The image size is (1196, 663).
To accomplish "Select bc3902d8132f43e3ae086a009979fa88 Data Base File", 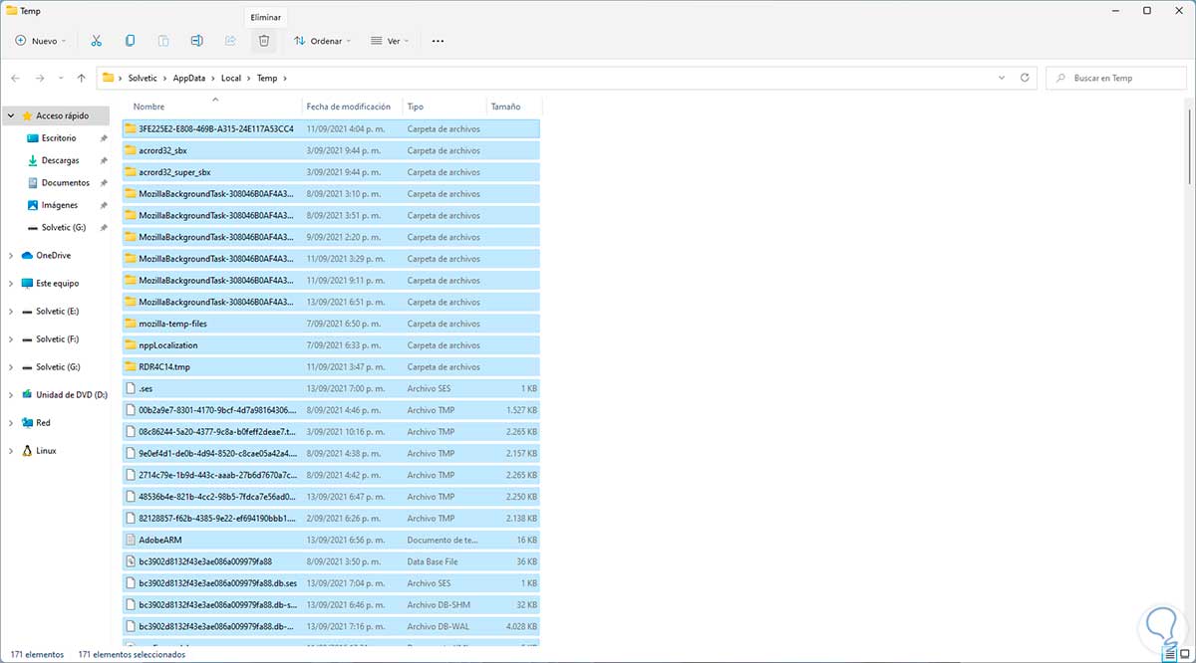I will [x=331, y=561].
